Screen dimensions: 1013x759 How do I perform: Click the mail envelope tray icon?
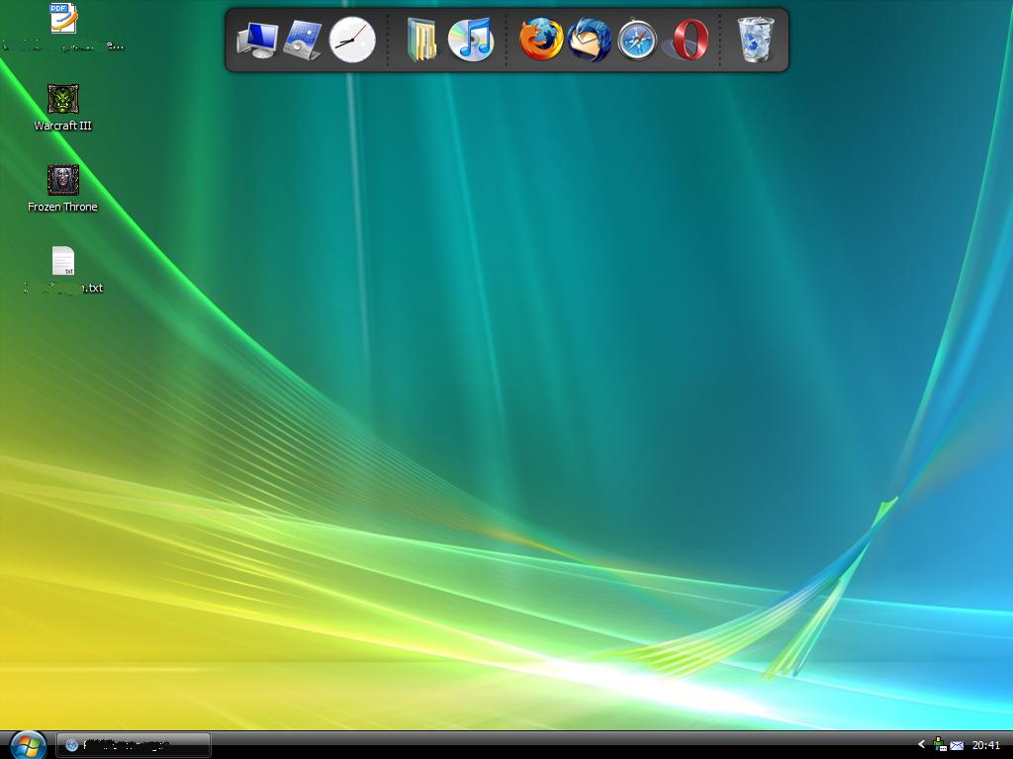coord(957,745)
